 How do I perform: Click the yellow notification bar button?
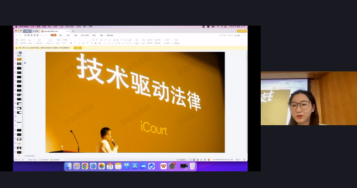coord(78,48)
